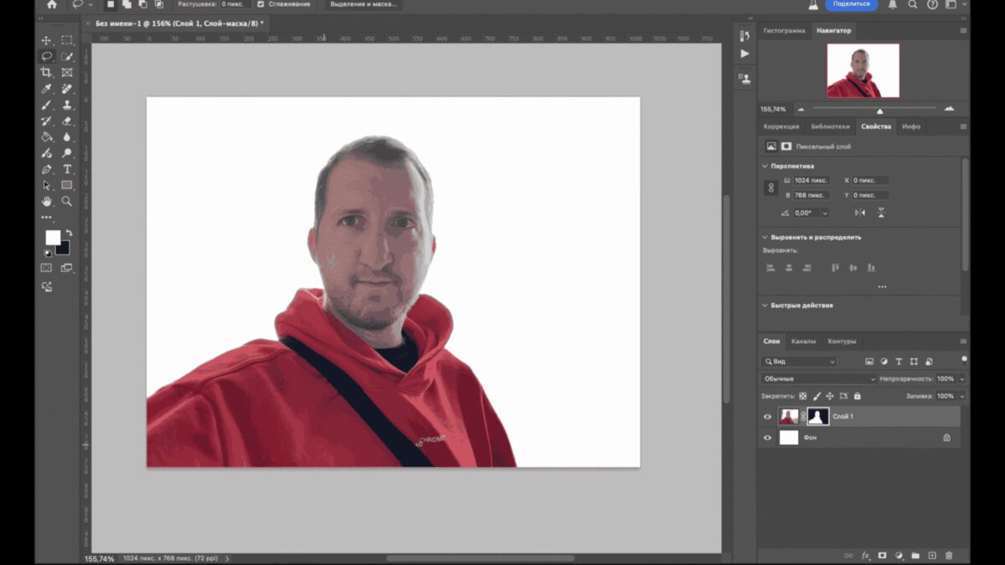Activate the Horizontal Type tool
This screenshot has width=1005, height=565.
pyautogui.click(x=66, y=169)
